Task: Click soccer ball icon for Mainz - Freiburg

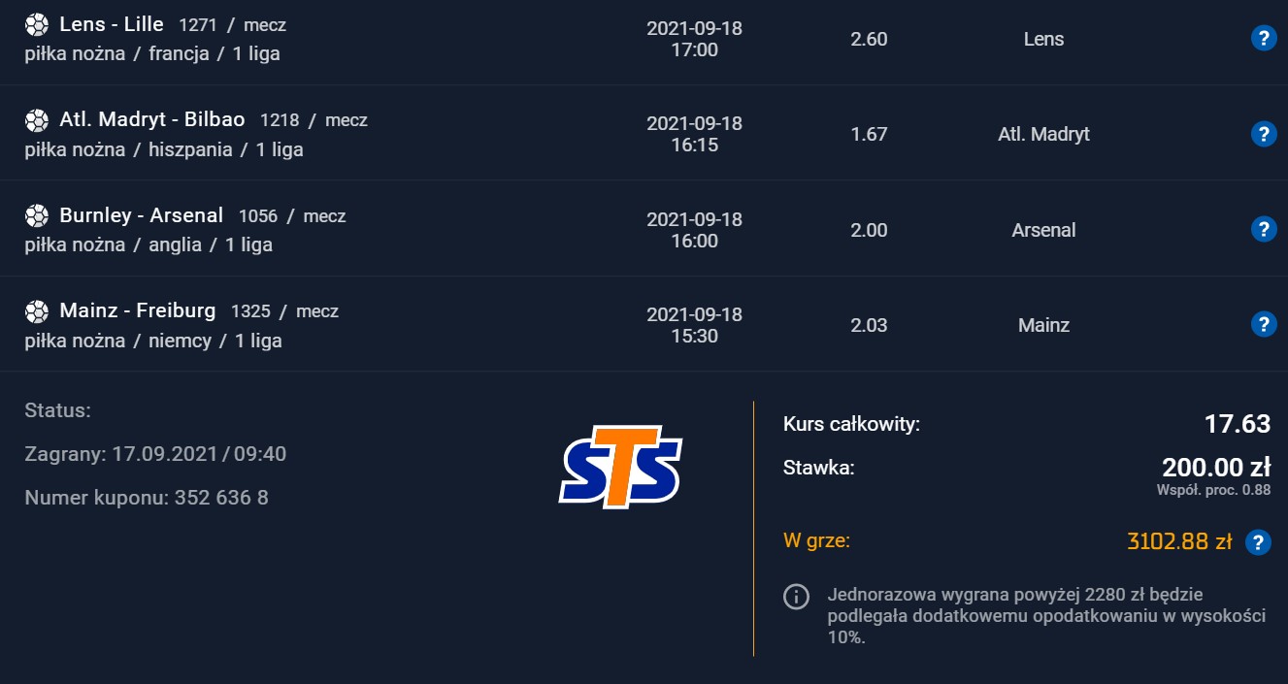Action: point(37,311)
